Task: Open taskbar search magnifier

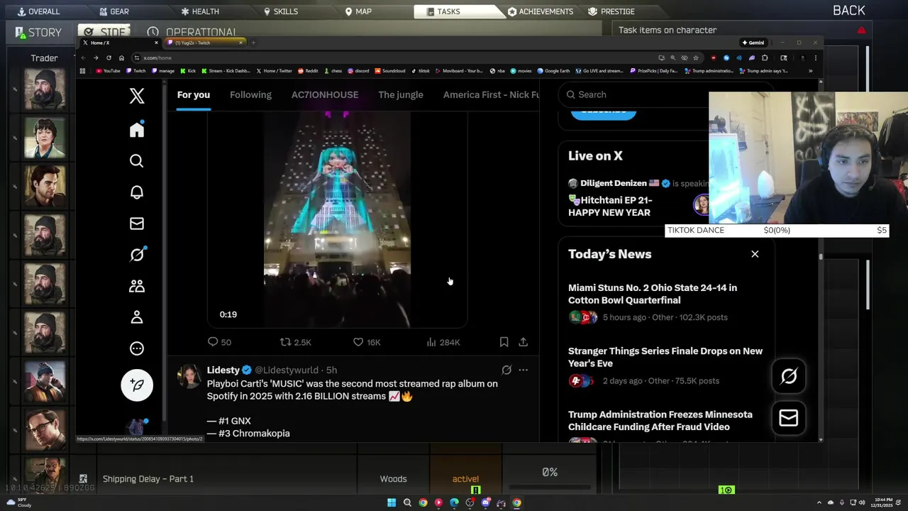Action: point(407,502)
